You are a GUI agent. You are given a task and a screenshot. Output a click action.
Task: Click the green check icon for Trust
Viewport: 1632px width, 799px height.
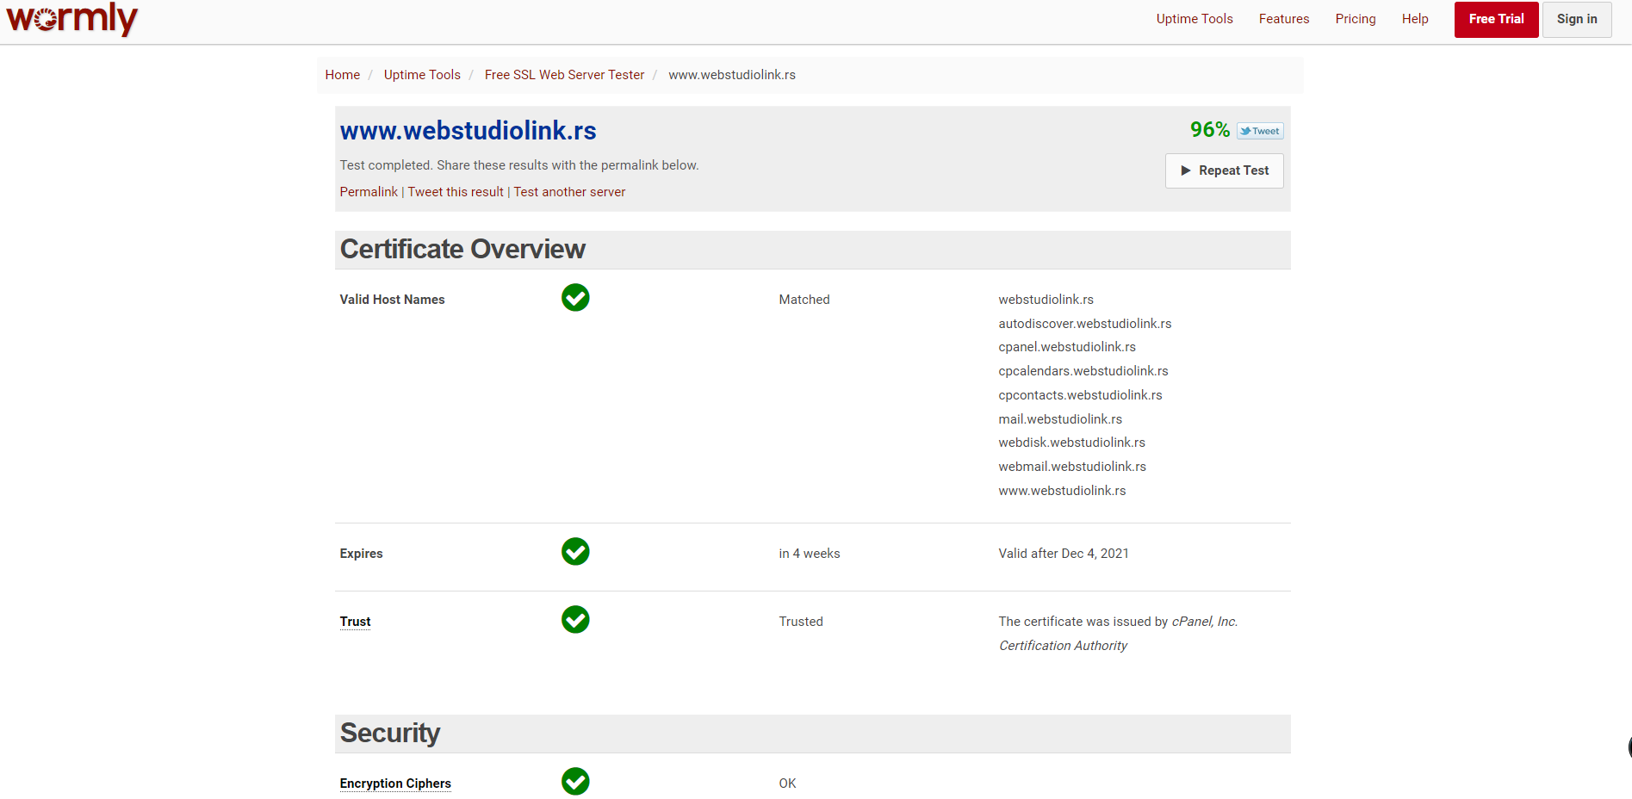575,620
